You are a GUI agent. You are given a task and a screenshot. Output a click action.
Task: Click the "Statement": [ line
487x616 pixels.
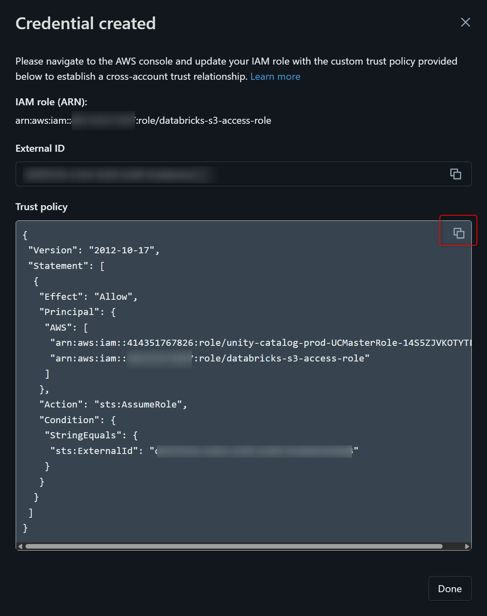(66, 266)
